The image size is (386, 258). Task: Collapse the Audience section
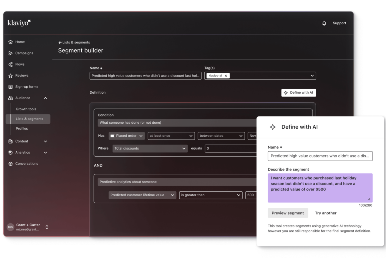pyautogui.click(x=46, y=98)
